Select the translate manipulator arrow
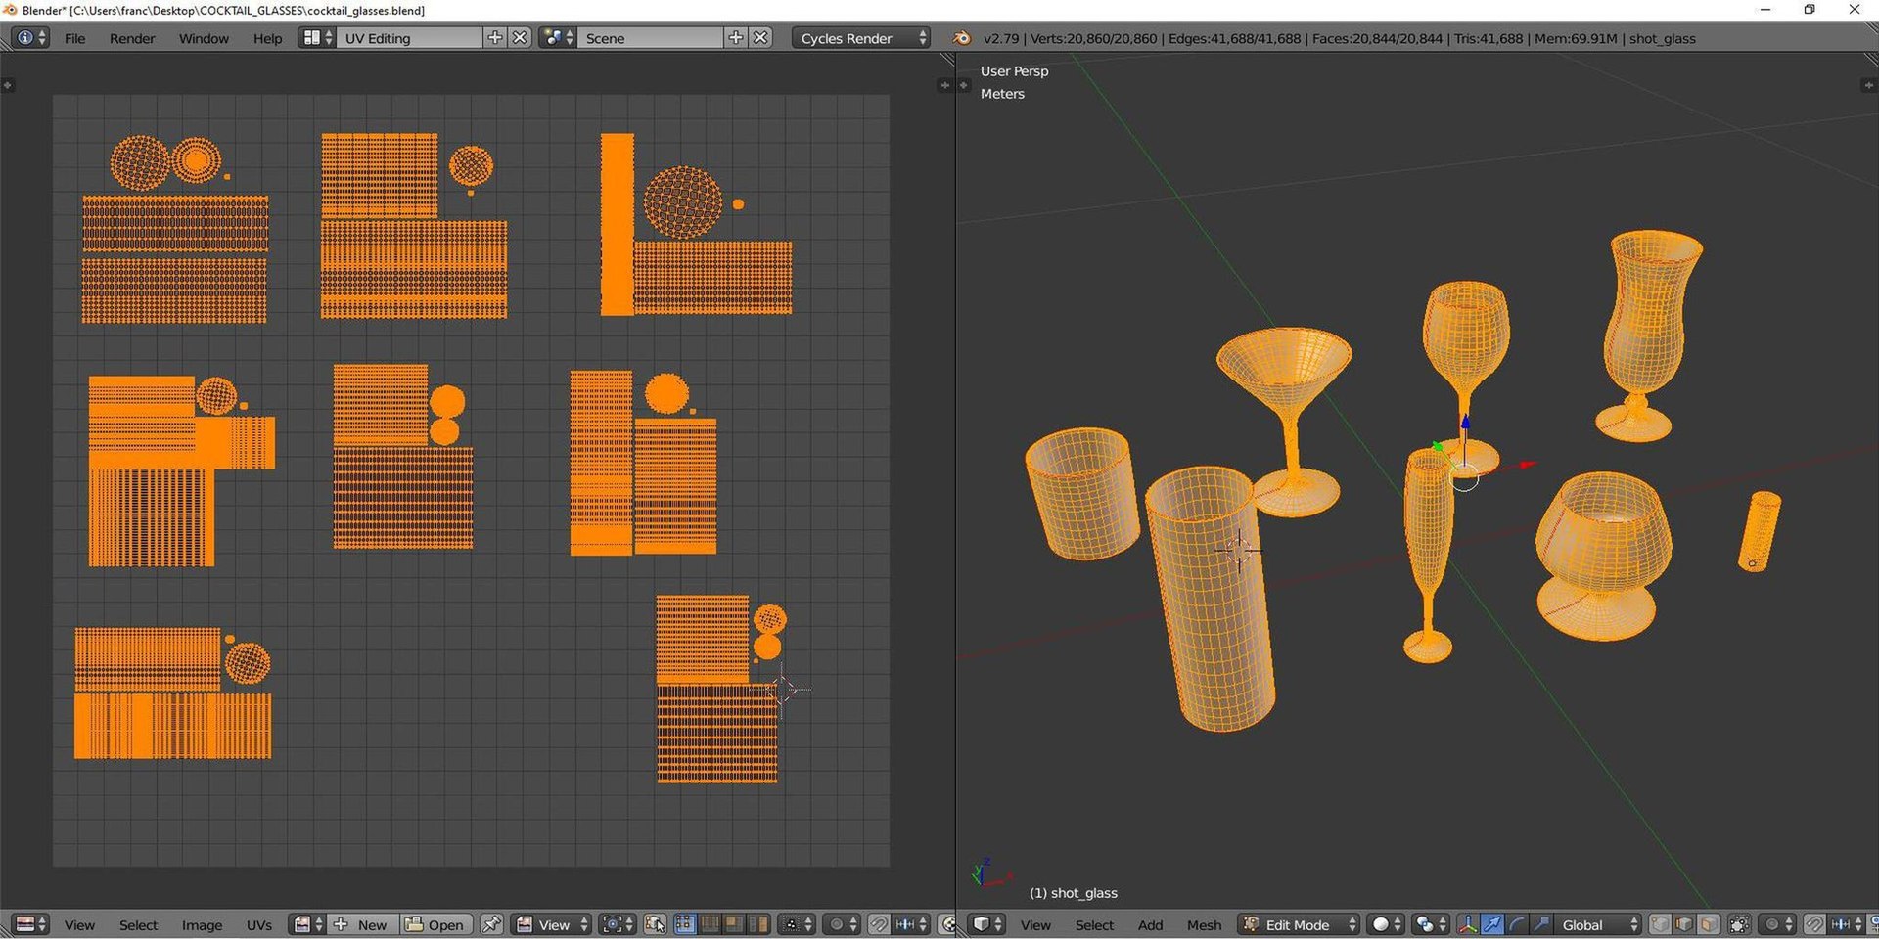The image size is (1879, 939). pos(1492,924)
